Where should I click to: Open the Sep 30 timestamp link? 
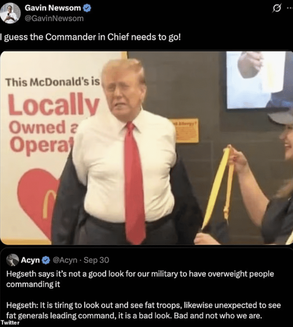tap(96, 260)
